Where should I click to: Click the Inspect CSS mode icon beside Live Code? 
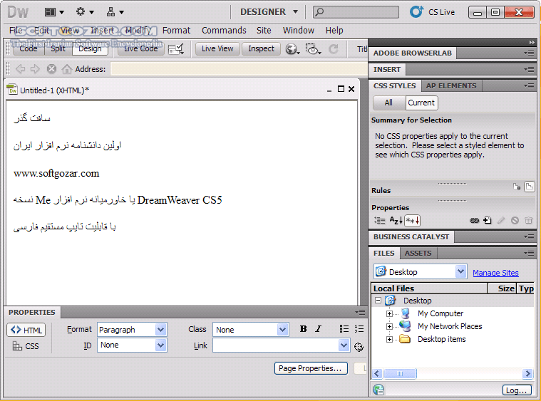pyautogui.click(x=175, y=49)
